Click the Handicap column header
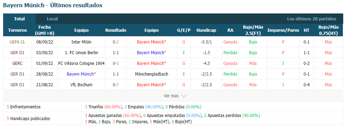Image resolution: width=346 pixels, height=128 pixels. [x=206, y=30]
